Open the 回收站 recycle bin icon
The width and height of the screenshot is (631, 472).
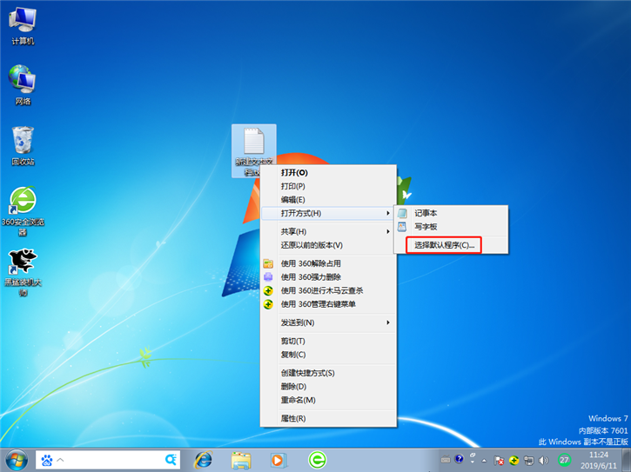[23, 144]
